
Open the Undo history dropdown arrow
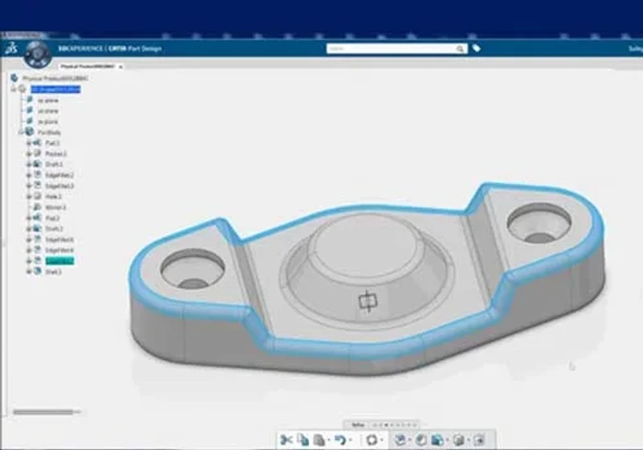click(x=350, y=440)
